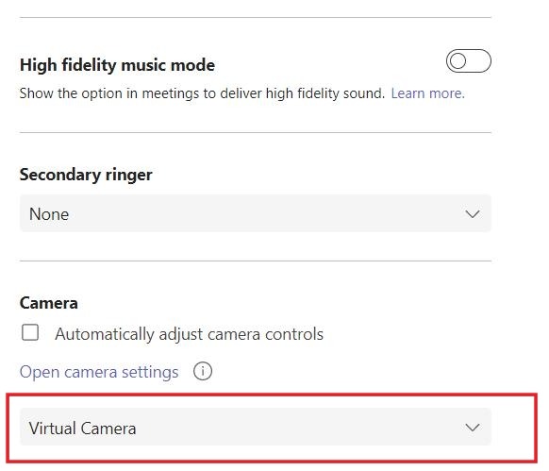Click the Virtual Camera text in the camera selector

pos(82,429)
